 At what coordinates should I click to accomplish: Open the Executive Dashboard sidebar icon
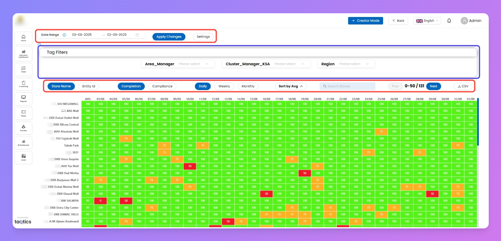24,53
